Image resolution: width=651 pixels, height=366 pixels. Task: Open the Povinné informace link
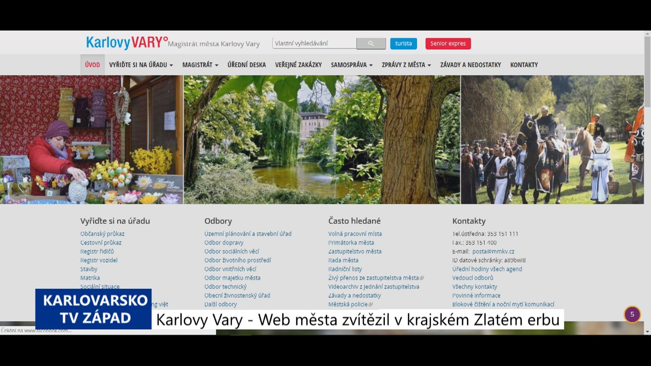click(476, 296)
